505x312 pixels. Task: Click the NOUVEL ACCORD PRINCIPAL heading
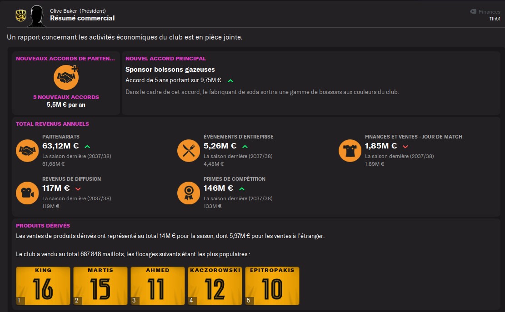tap(165, 59)
